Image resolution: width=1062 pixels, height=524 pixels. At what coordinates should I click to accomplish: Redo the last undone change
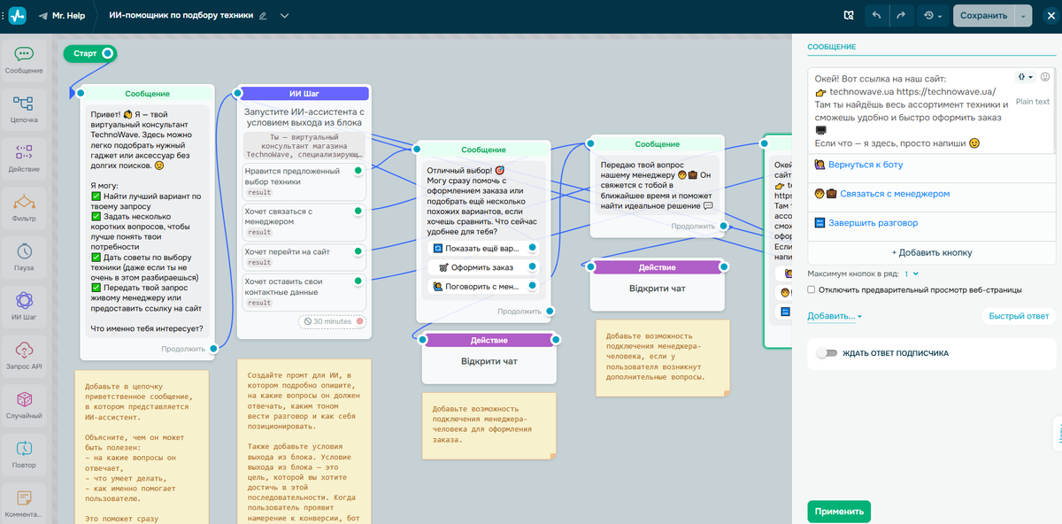tap(901, 15)
